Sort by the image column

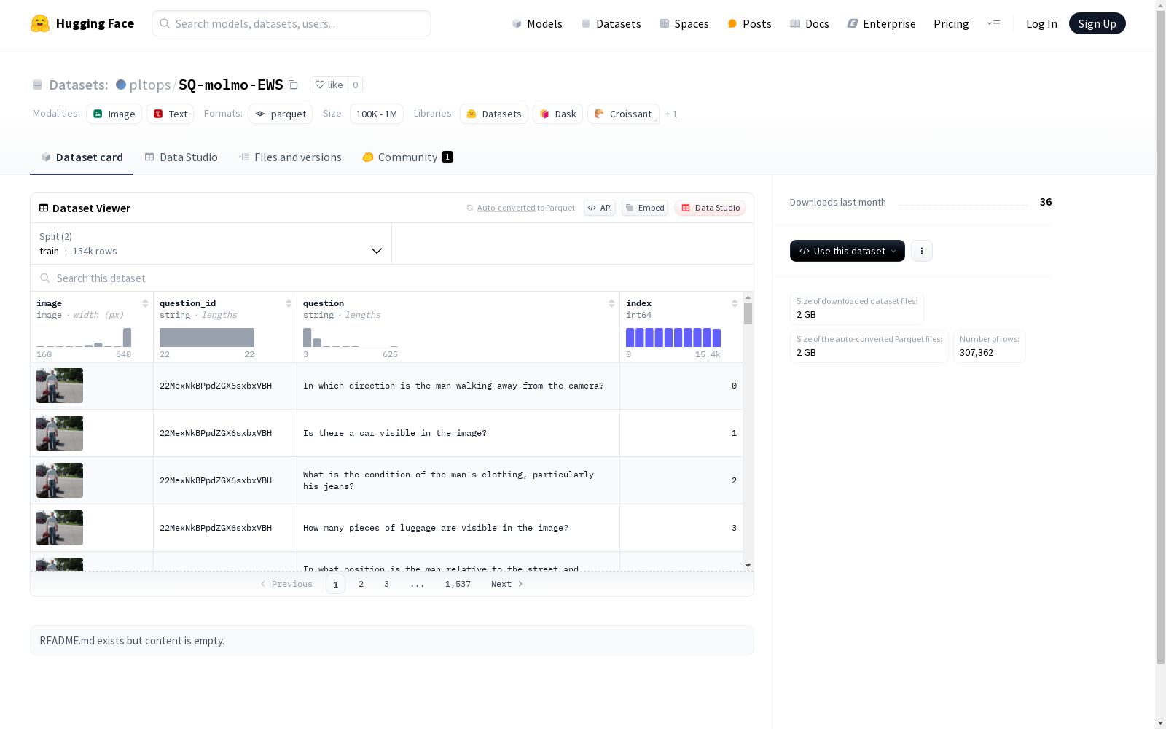click(145, 303)
